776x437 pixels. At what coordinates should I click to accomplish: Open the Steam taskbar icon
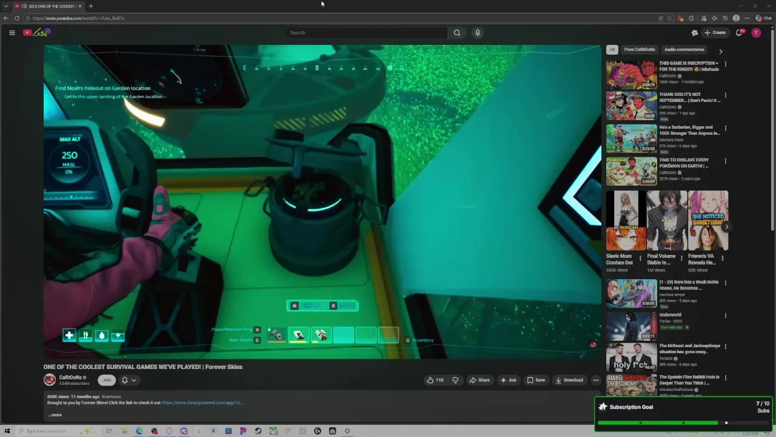point(258,431)
